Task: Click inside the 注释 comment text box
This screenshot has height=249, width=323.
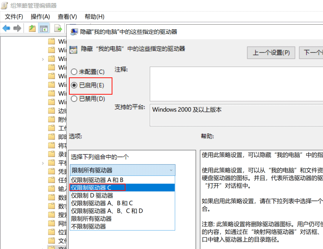Action: pos(236,84)
